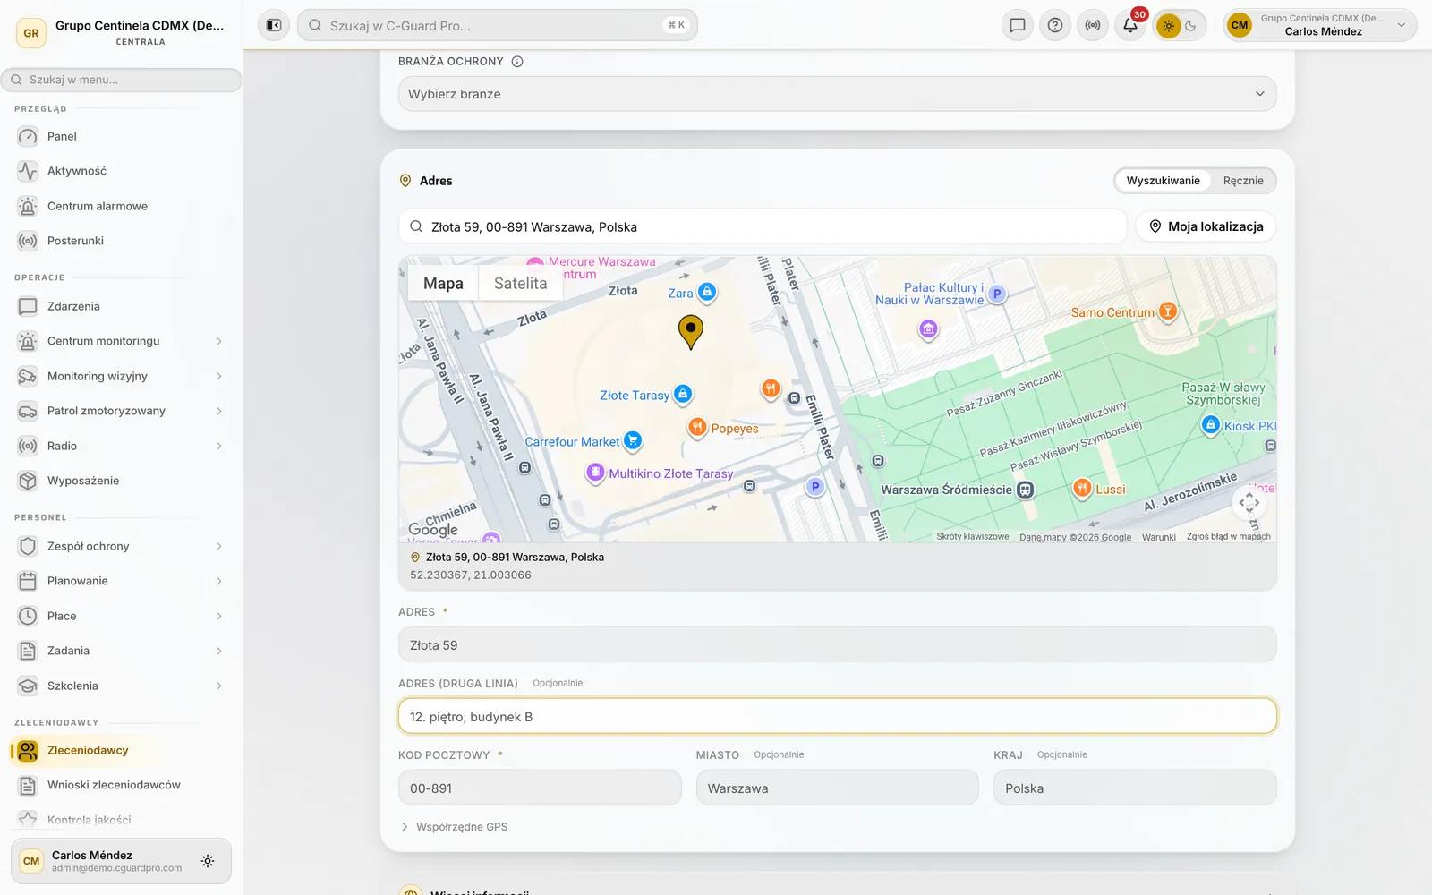Click the Popeyes restaurant marker on map
This screenshot has width=1432, height=895.
click(697, 428)
